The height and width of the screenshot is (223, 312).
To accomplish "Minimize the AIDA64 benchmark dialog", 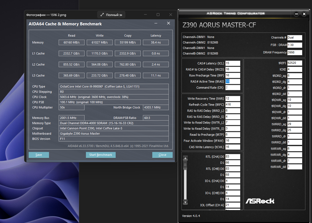I will pos(156,23).
